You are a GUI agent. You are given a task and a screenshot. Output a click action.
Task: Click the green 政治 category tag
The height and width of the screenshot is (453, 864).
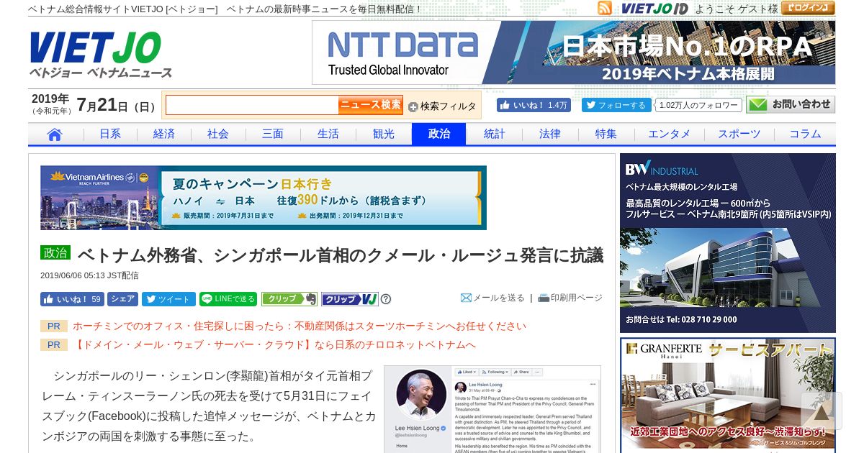(x=55, y=252)
